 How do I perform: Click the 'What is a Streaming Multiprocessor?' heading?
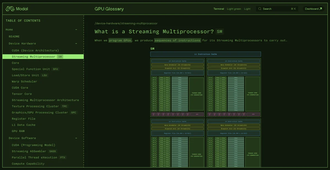(x=154, y=32)
